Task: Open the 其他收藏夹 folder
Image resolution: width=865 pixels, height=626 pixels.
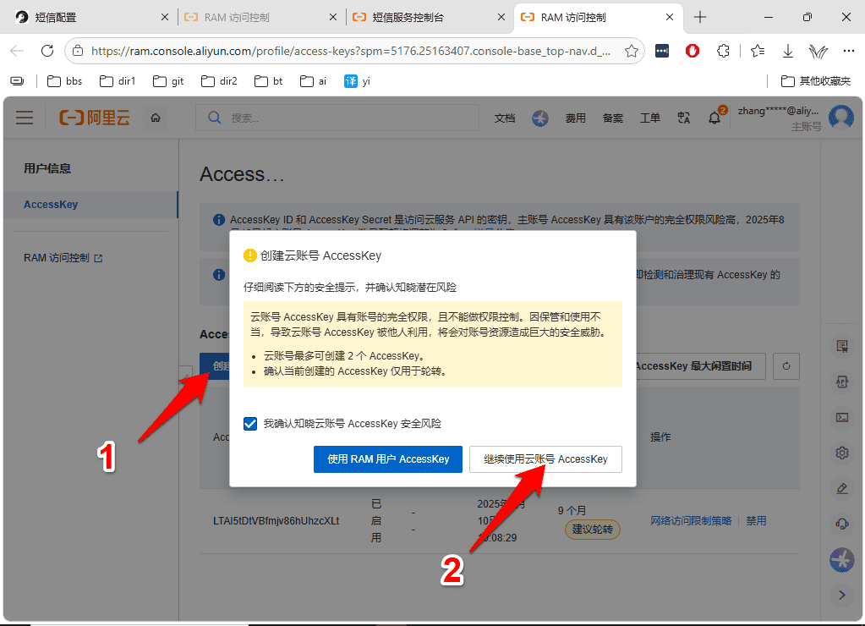Action: click(816, 81)
